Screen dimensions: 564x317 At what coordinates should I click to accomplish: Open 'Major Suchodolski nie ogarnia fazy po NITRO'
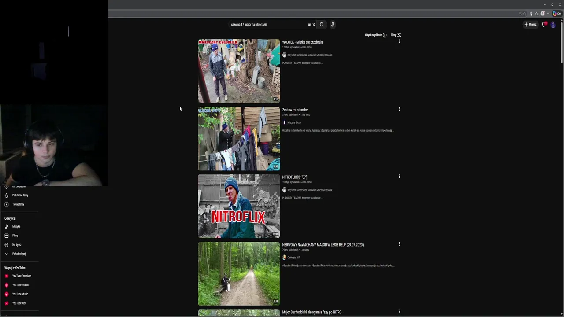coord(312,312)
